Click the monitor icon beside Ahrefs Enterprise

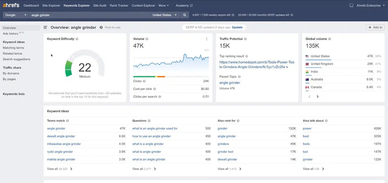tap(351, 5)
